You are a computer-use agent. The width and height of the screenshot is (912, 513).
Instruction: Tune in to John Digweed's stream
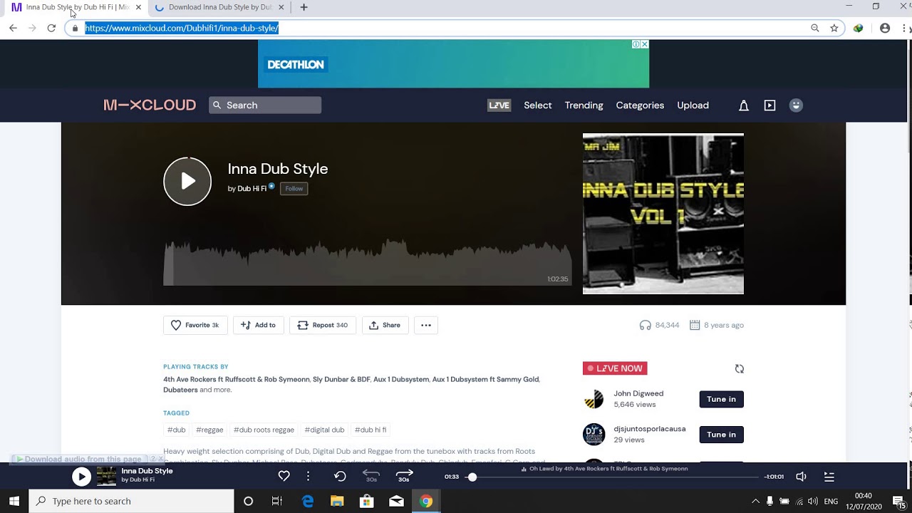721,399
